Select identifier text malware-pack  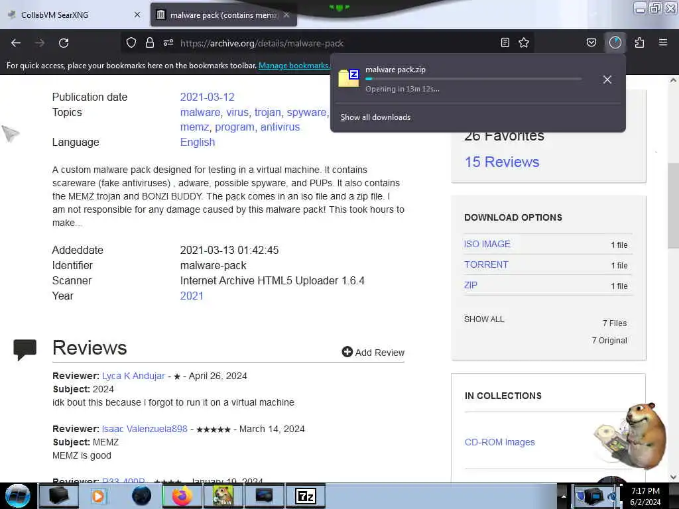coord(213,266)
